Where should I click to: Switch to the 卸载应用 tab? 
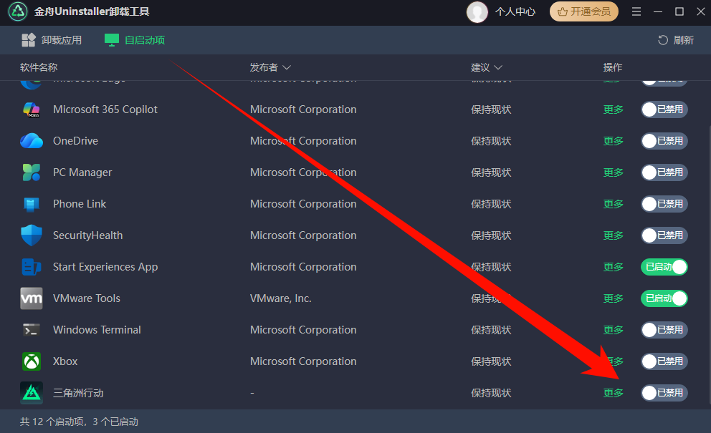[52, 40]
